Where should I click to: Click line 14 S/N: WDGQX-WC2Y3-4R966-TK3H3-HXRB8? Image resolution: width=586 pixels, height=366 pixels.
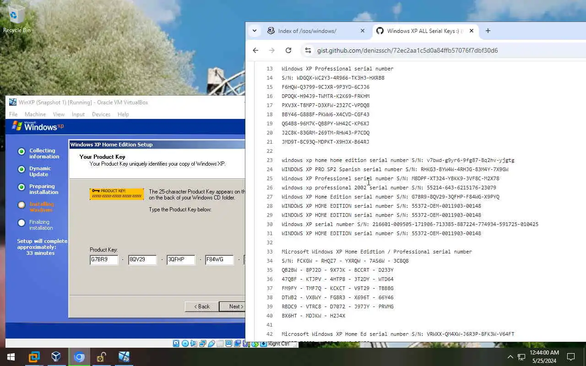pyautogui.click(x=333, y=78)
